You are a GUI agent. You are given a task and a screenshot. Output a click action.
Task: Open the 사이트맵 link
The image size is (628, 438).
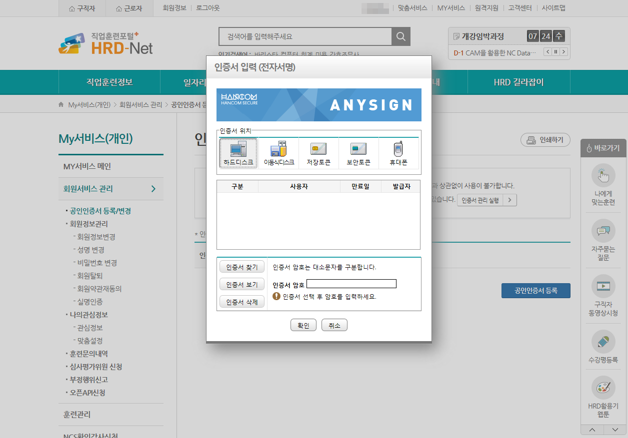[x=553, y=8]
